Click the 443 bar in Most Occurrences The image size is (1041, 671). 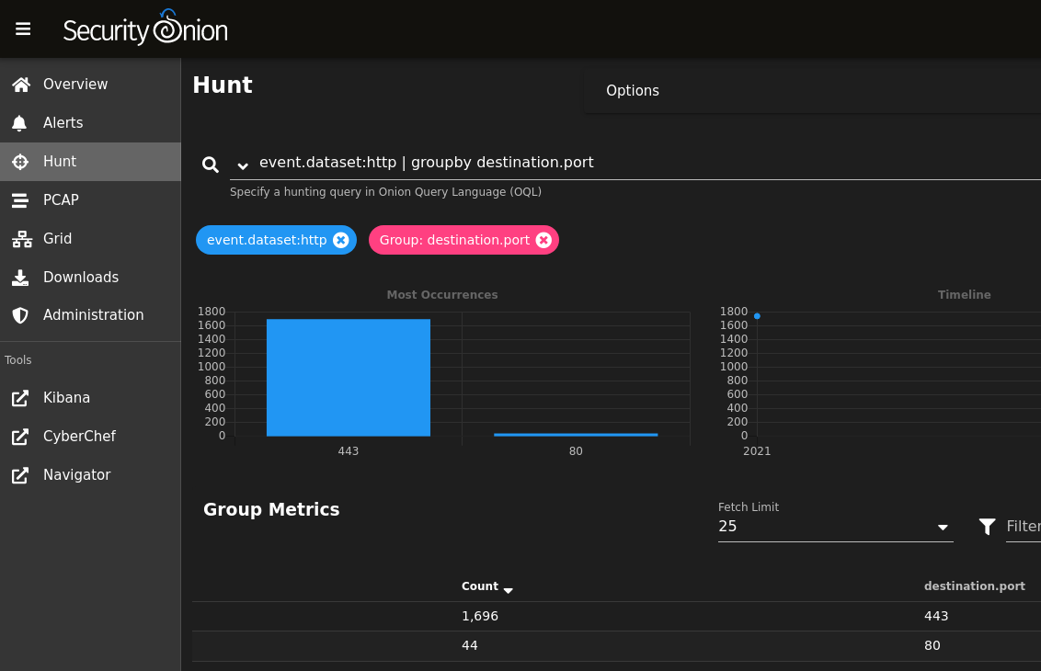pyautogui.click(x=349, y=378)
